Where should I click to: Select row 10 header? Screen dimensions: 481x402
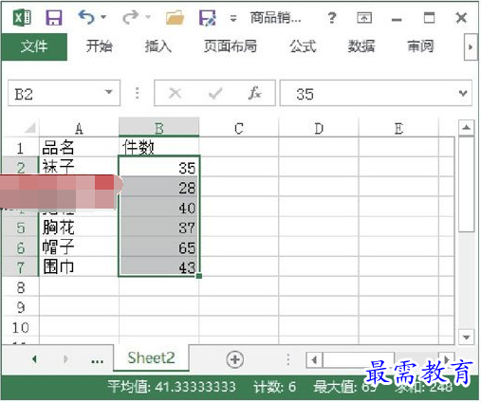20,327
